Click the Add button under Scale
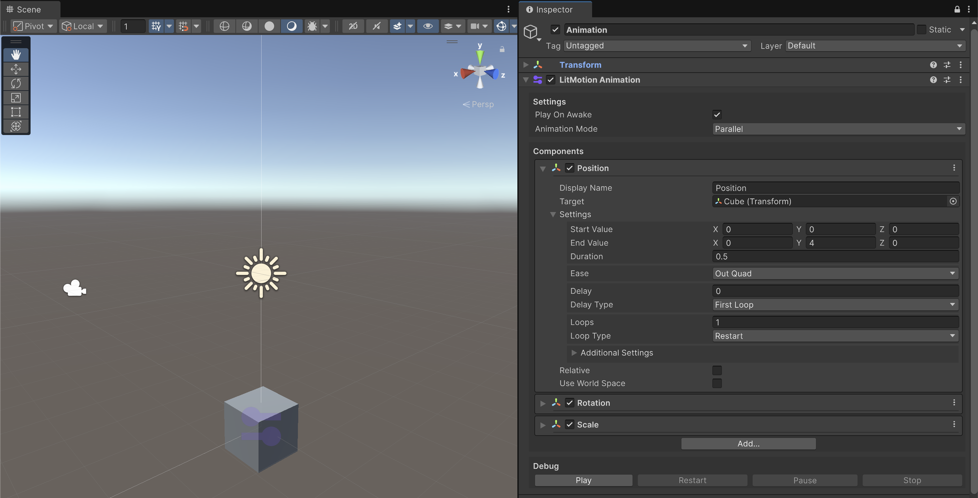978x498 pixels. [x=748, y=443]
